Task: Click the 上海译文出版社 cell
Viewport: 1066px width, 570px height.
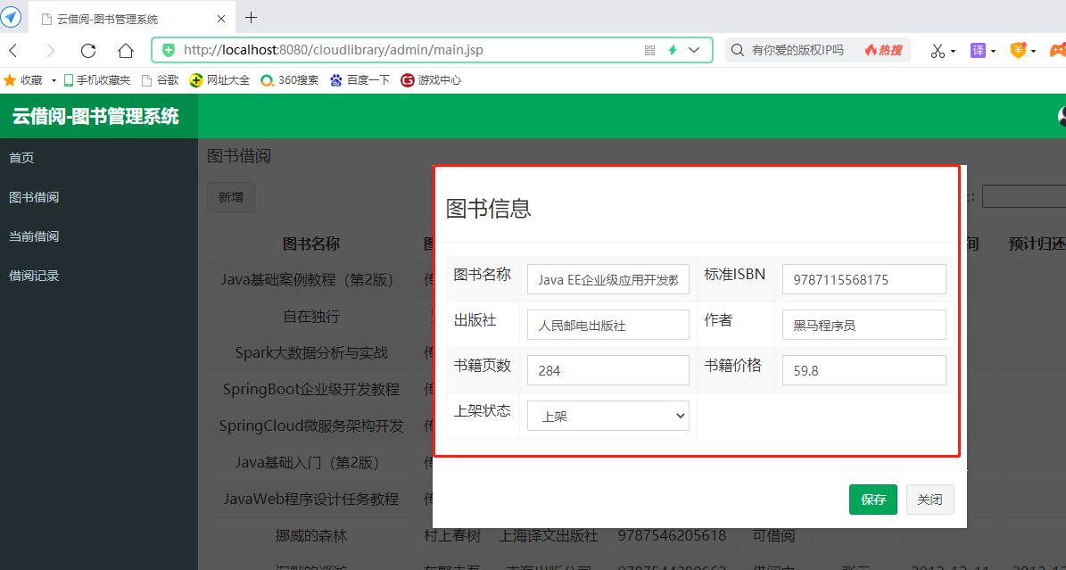Action: 548,536
